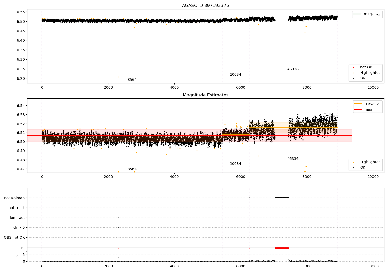Click OBSID label 46336 in the Magnitude Estimates plot
Screen dimensions: 388x272
293,159
